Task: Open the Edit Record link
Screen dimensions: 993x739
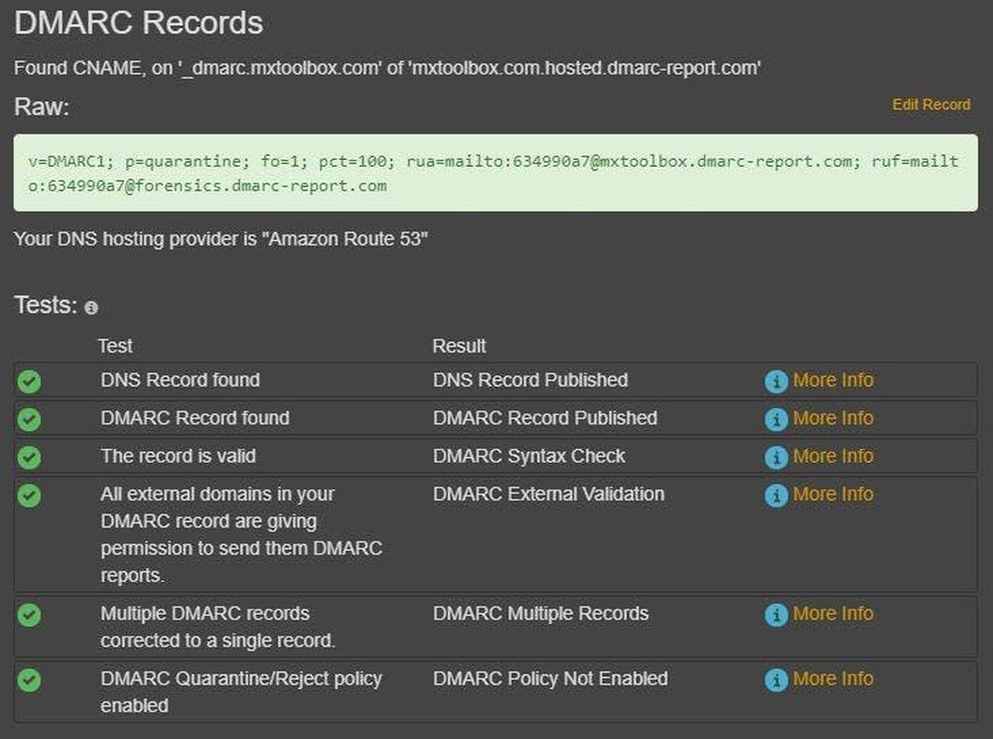Action: pyautogui.click(x=932, y=104)
